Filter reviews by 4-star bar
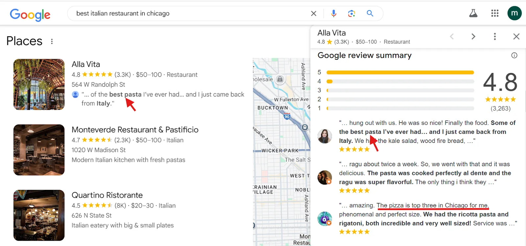 (x=400, y=81)
